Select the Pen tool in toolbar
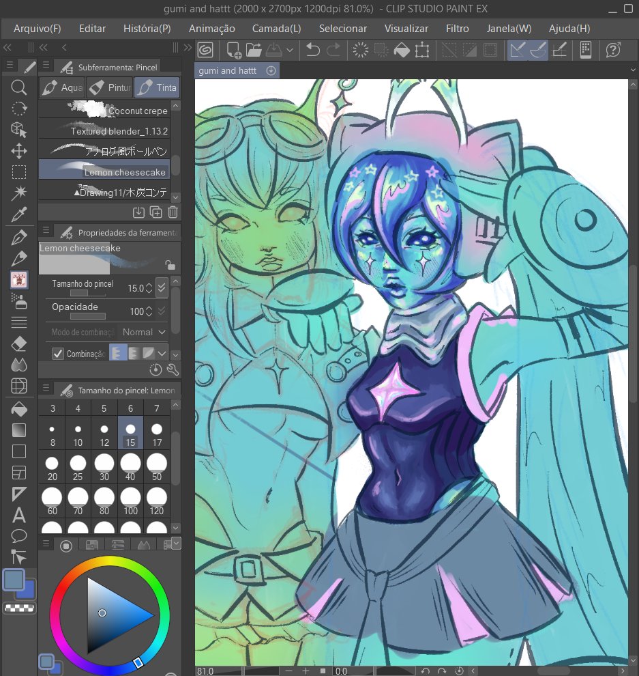 pos(18,238)
